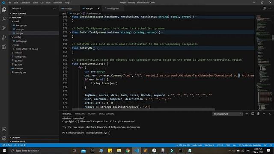Open the Go menu
Screen dimensions: 274x154
[42, 3]
